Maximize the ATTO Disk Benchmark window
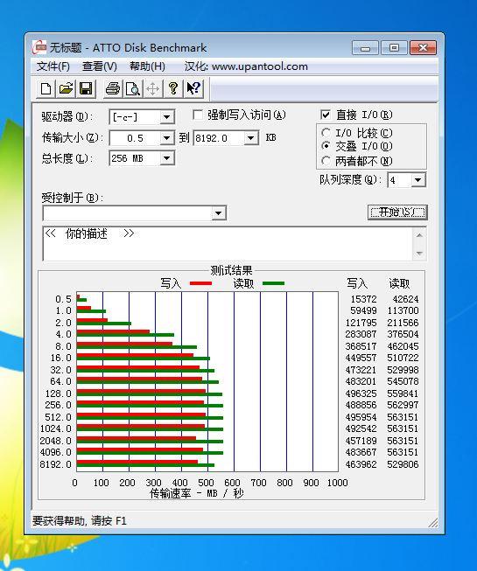Viewport: 477px width, 571px height. tap(394, 48)
